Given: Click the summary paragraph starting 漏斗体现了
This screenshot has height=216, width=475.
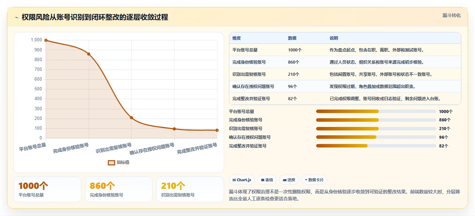Looking at the screenshot, I should [x=344, y=195].
